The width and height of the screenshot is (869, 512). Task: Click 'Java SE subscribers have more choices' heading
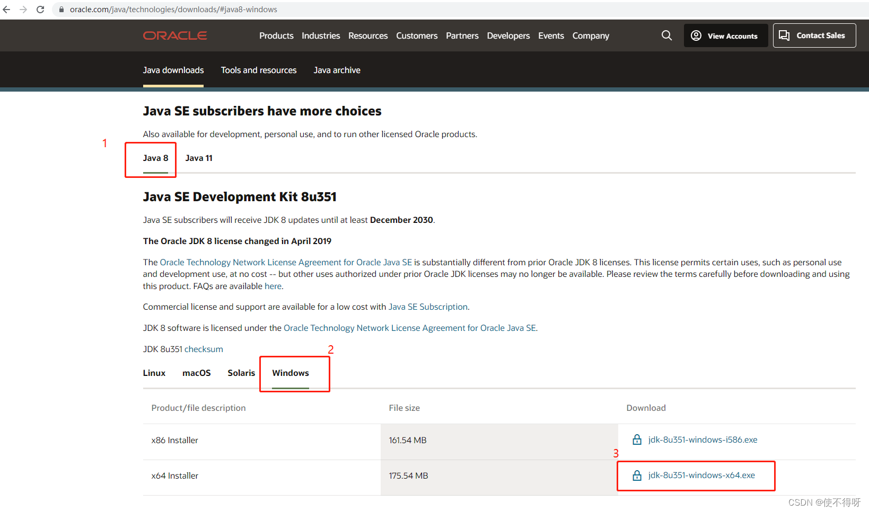coord(262,111)
